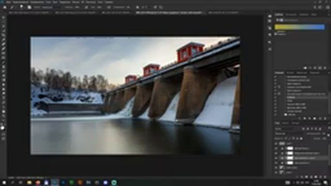
Task: Toggle pixel layers filter icon in Layers panel
Action: point(304,129)
